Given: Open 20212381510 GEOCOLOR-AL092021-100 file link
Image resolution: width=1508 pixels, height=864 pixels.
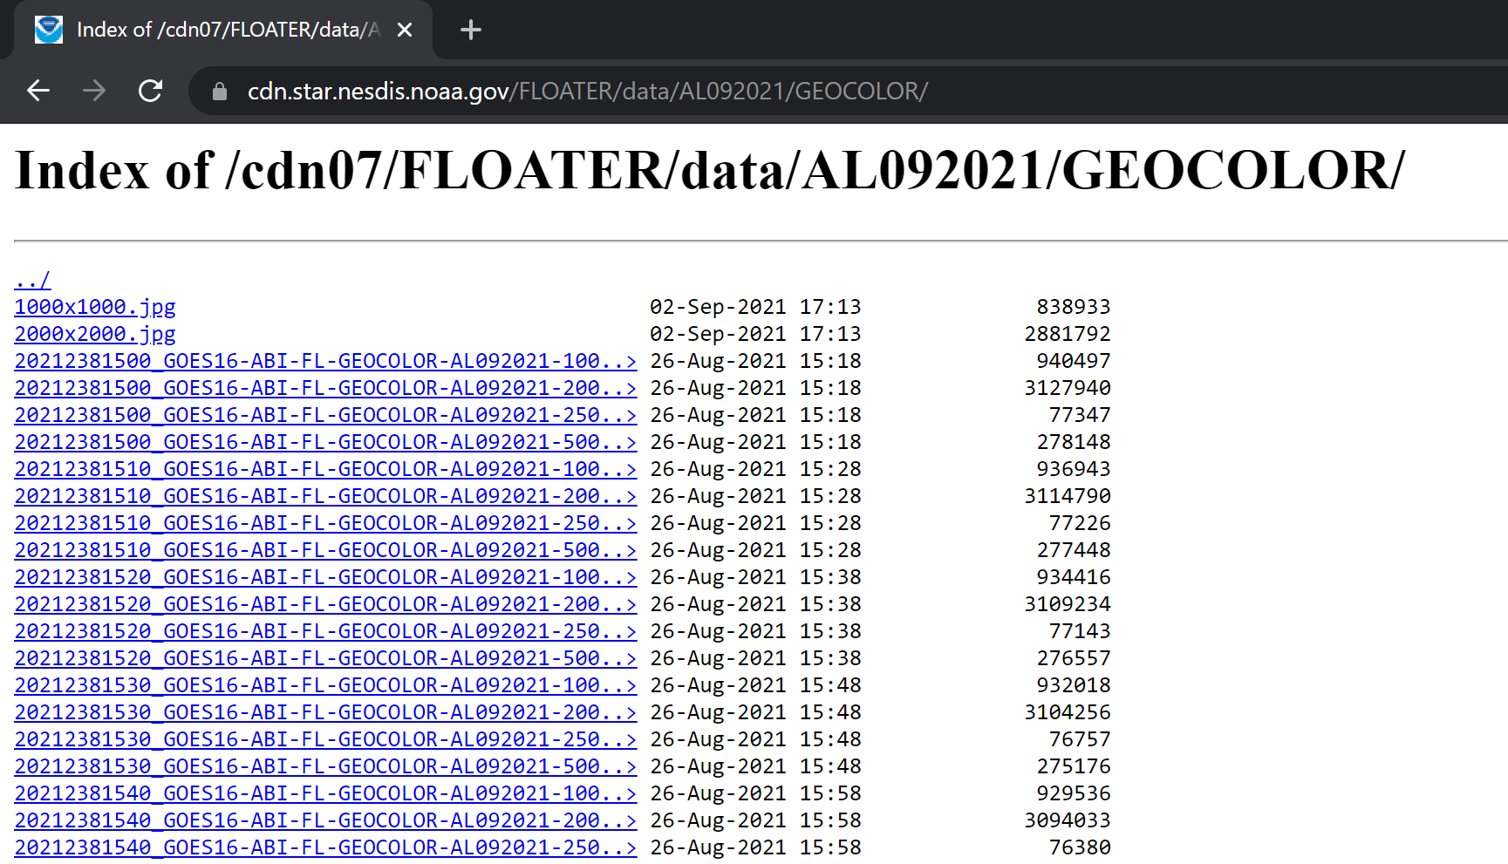Looking at the screenshot, I should [326, 469].
